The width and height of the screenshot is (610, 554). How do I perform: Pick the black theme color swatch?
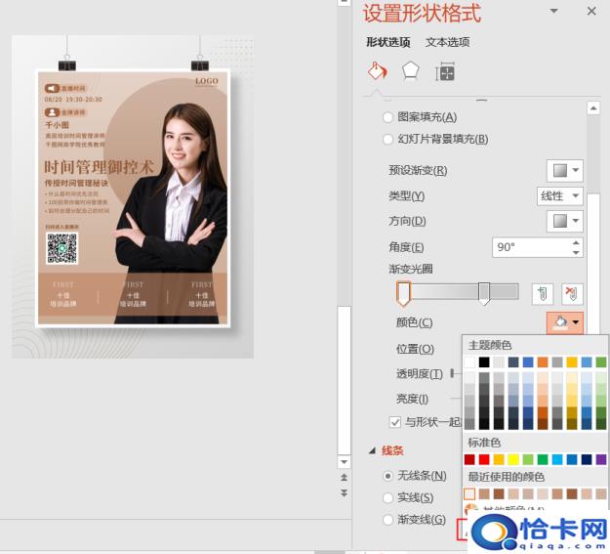(484, 362)
